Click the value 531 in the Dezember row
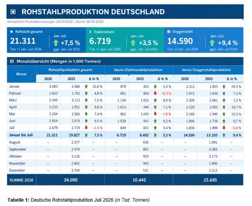Viewport: 252px width, 206px height. click(x=146, y=170)
